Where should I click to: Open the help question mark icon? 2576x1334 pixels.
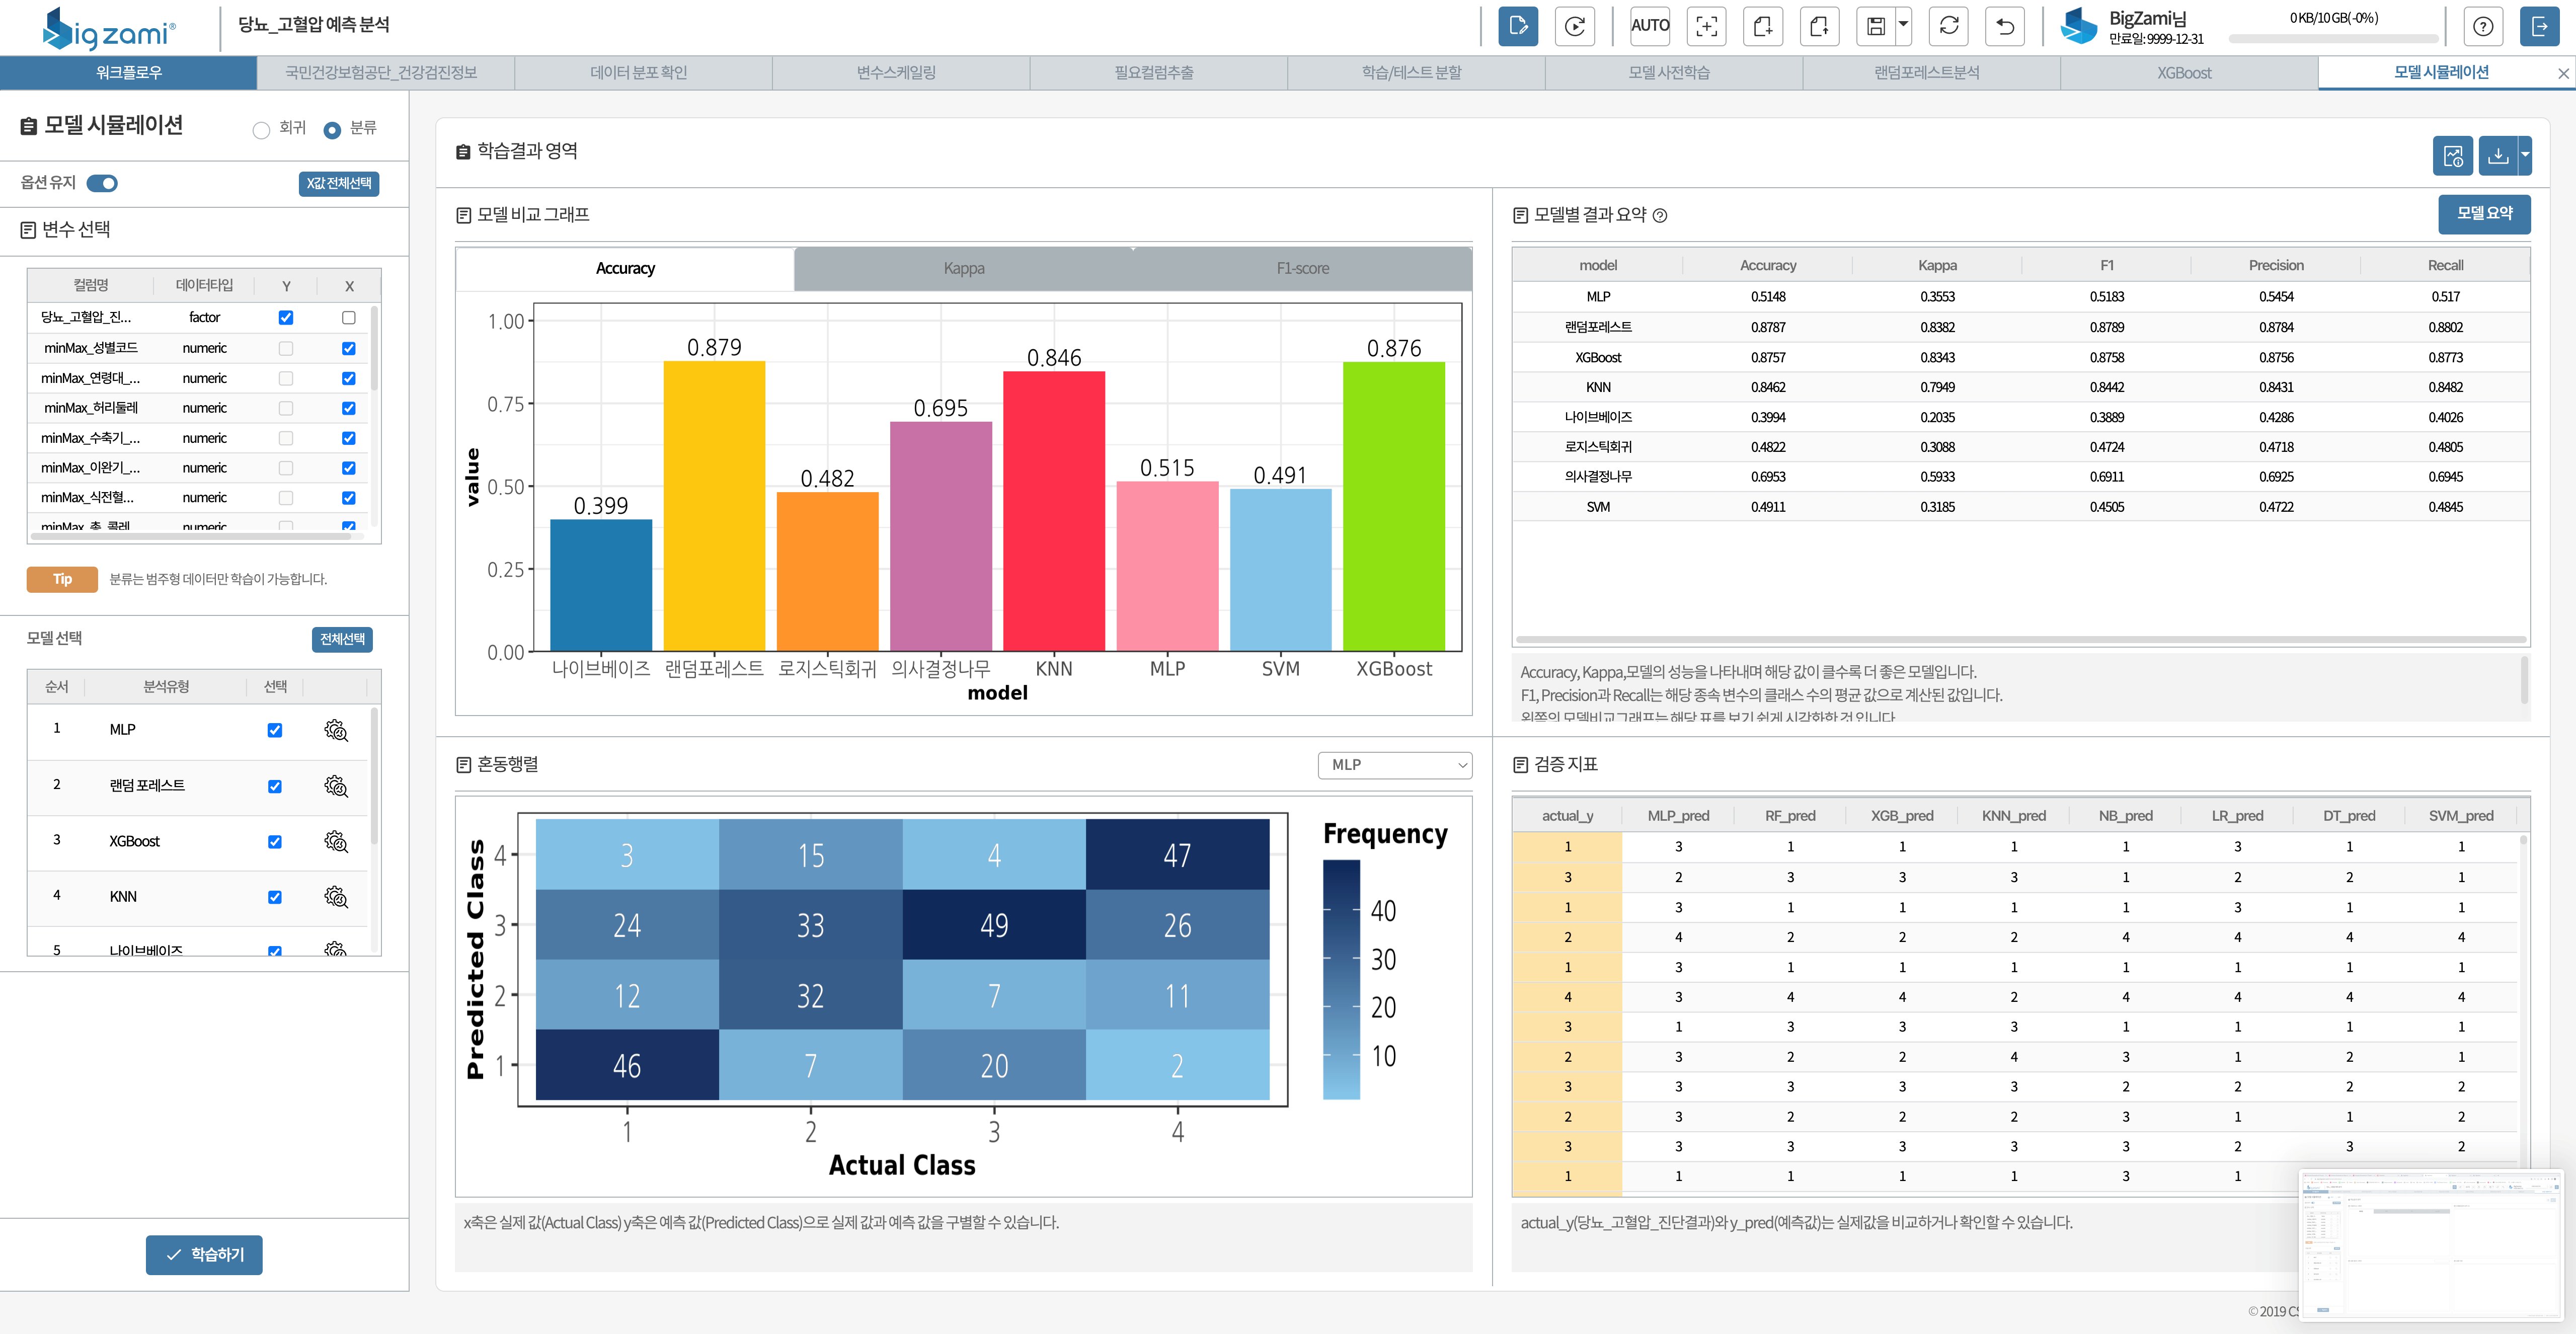coord(2482,26)
